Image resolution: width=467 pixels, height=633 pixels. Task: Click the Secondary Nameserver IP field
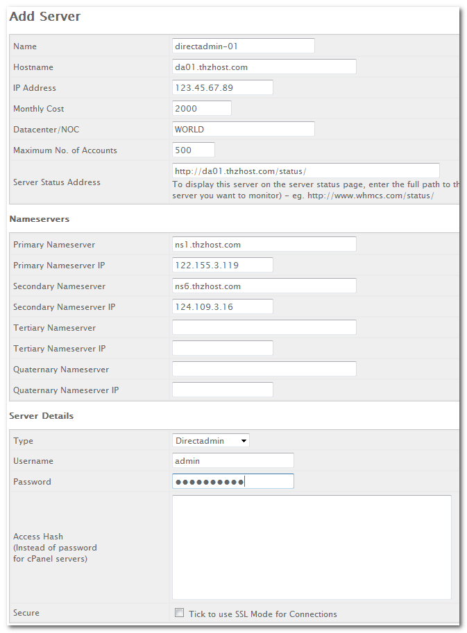click(x=222, y=306)
